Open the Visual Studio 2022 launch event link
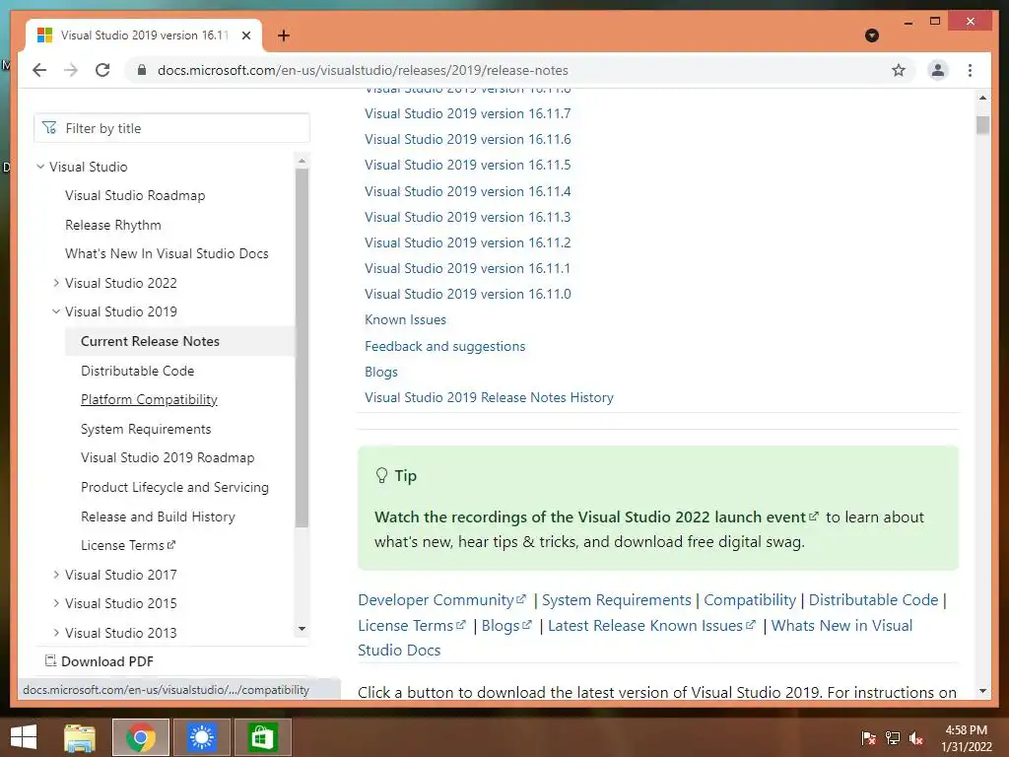This screenshot has height=757, width=1009. click(x=596, y=516)
